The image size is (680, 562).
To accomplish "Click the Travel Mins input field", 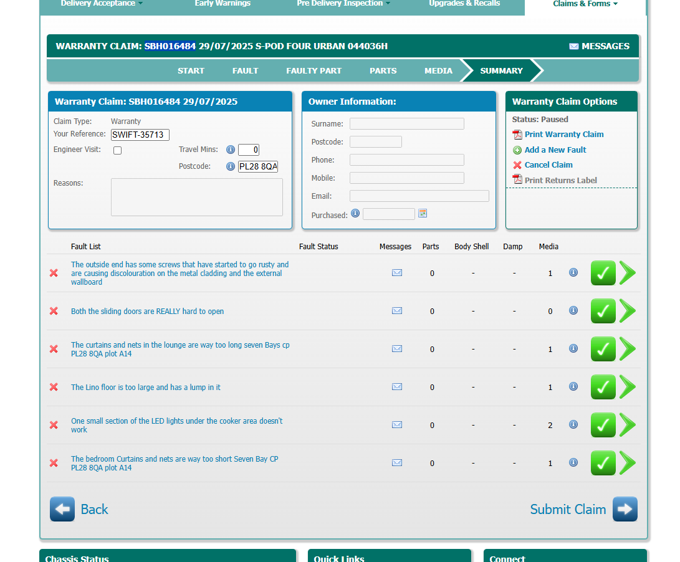I will (x=249, y=150).
